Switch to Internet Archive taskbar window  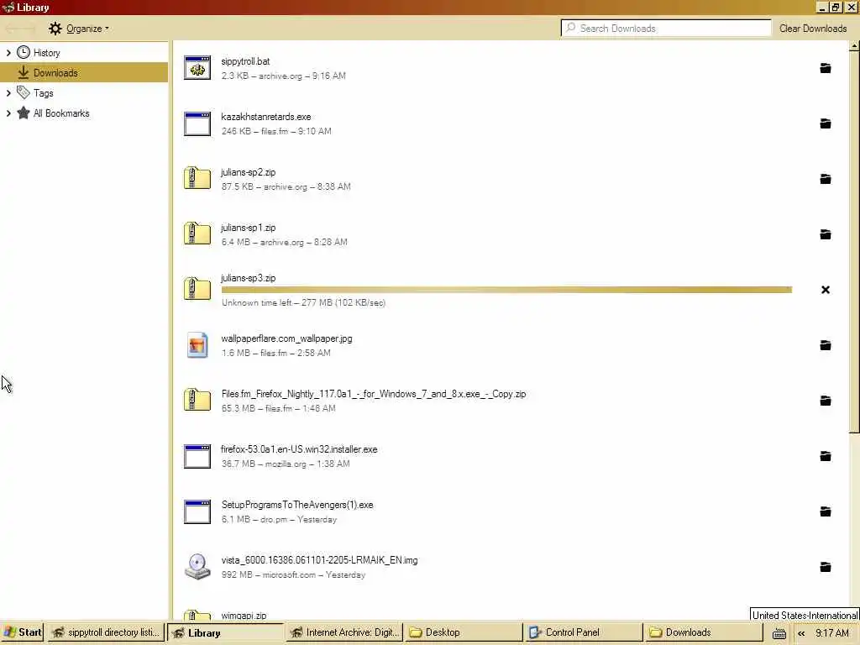click(344, 632)
